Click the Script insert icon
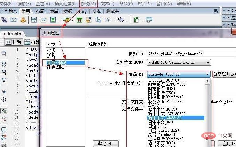Screen dimensions: 236x147 [x=121, y=20]
